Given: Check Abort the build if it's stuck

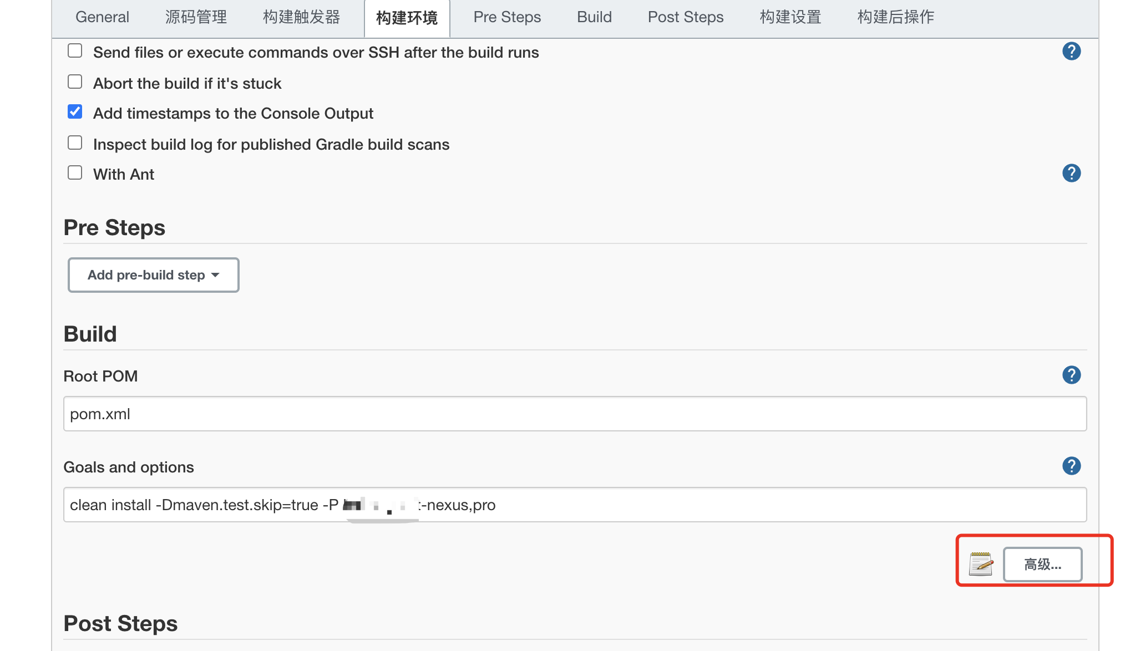Looking at the screenshot, I should pyautogui.click(x=75, y=82).
